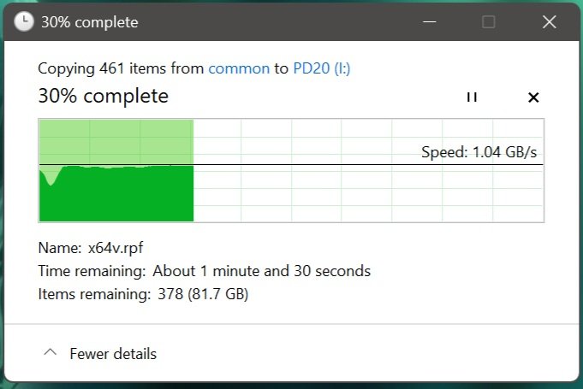
Task: Cancel the copy with the small X
Action: tap(533, 97)
